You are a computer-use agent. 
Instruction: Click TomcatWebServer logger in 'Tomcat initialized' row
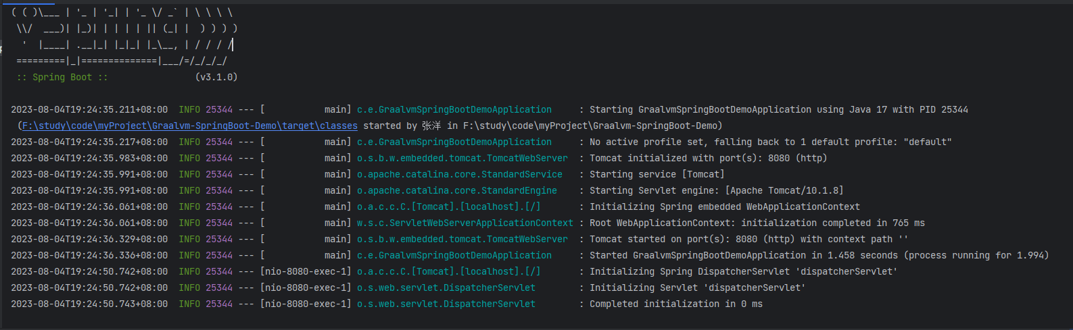[x=462, y=158]
